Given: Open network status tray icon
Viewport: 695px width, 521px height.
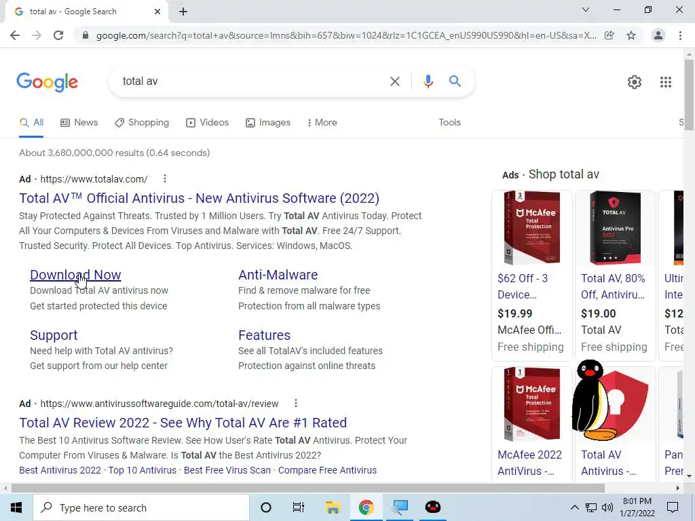Looking at the screenshot, I should click(591, 507).
